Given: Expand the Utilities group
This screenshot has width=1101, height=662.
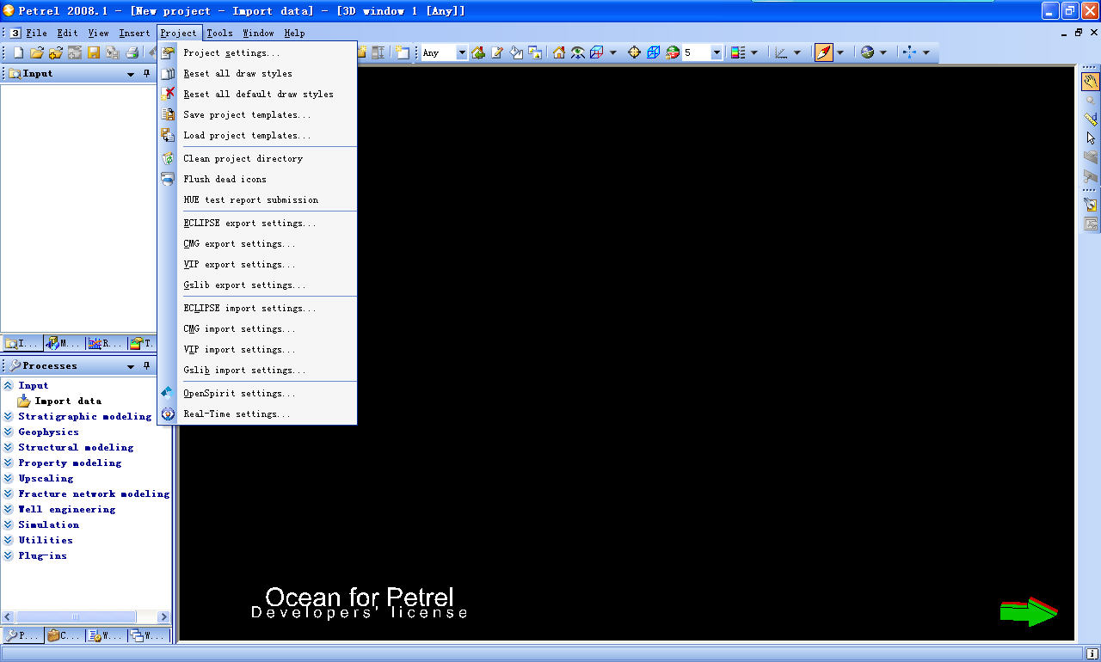Looking at the screenshot, I should click(9, 540).
